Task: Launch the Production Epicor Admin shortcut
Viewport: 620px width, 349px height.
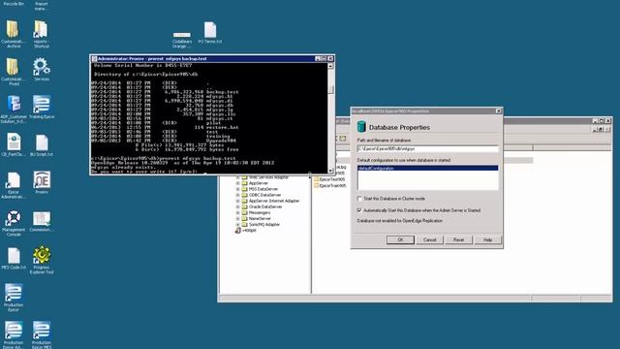Action: point(14,334)
